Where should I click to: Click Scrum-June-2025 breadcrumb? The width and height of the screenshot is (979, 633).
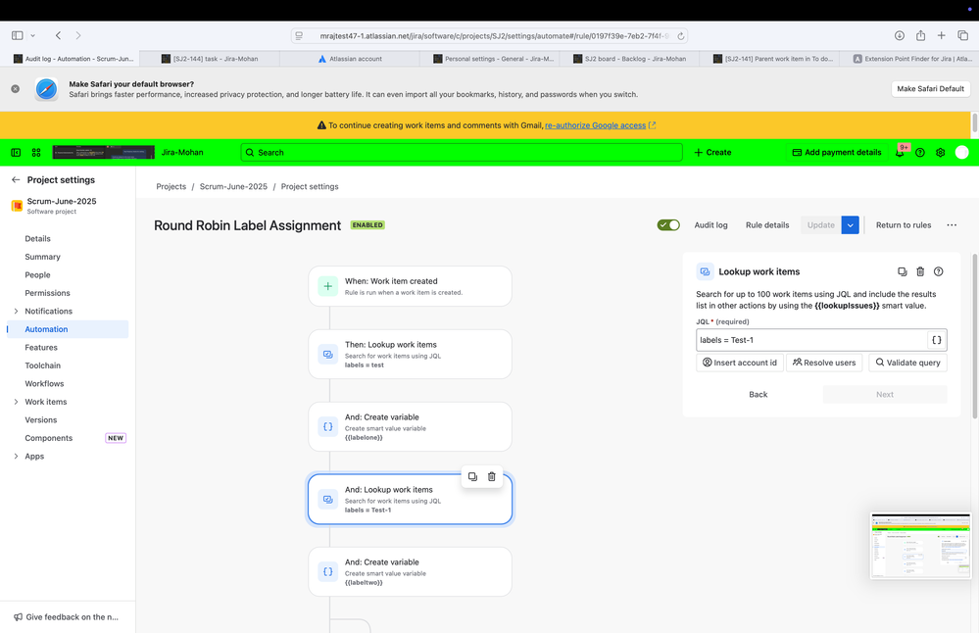[233, 186]
